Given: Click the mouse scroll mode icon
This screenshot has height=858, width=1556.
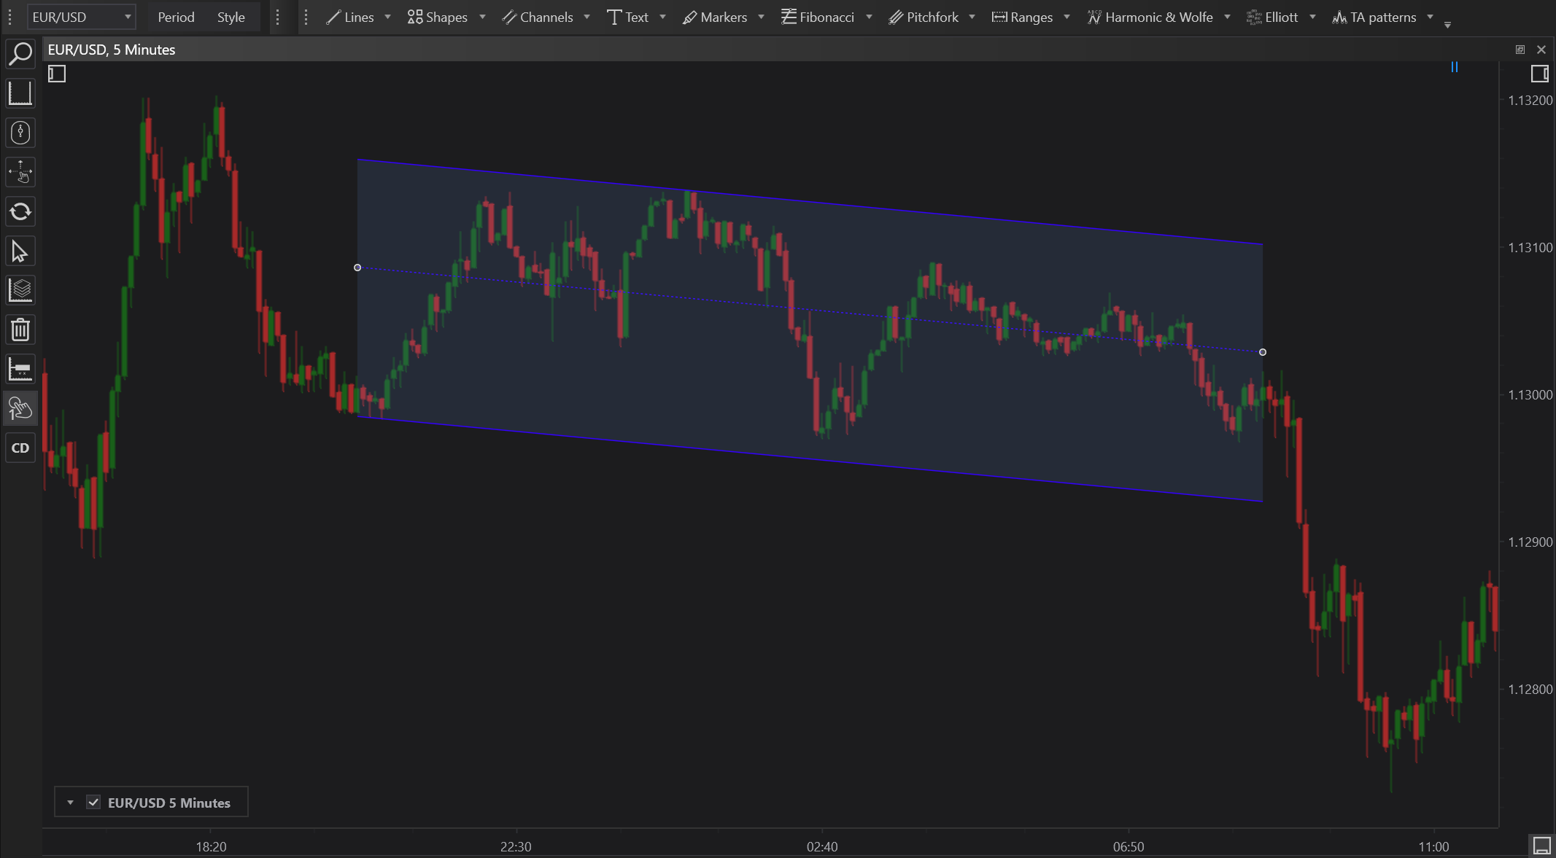Looking at the screenshot, I should 20,133.
